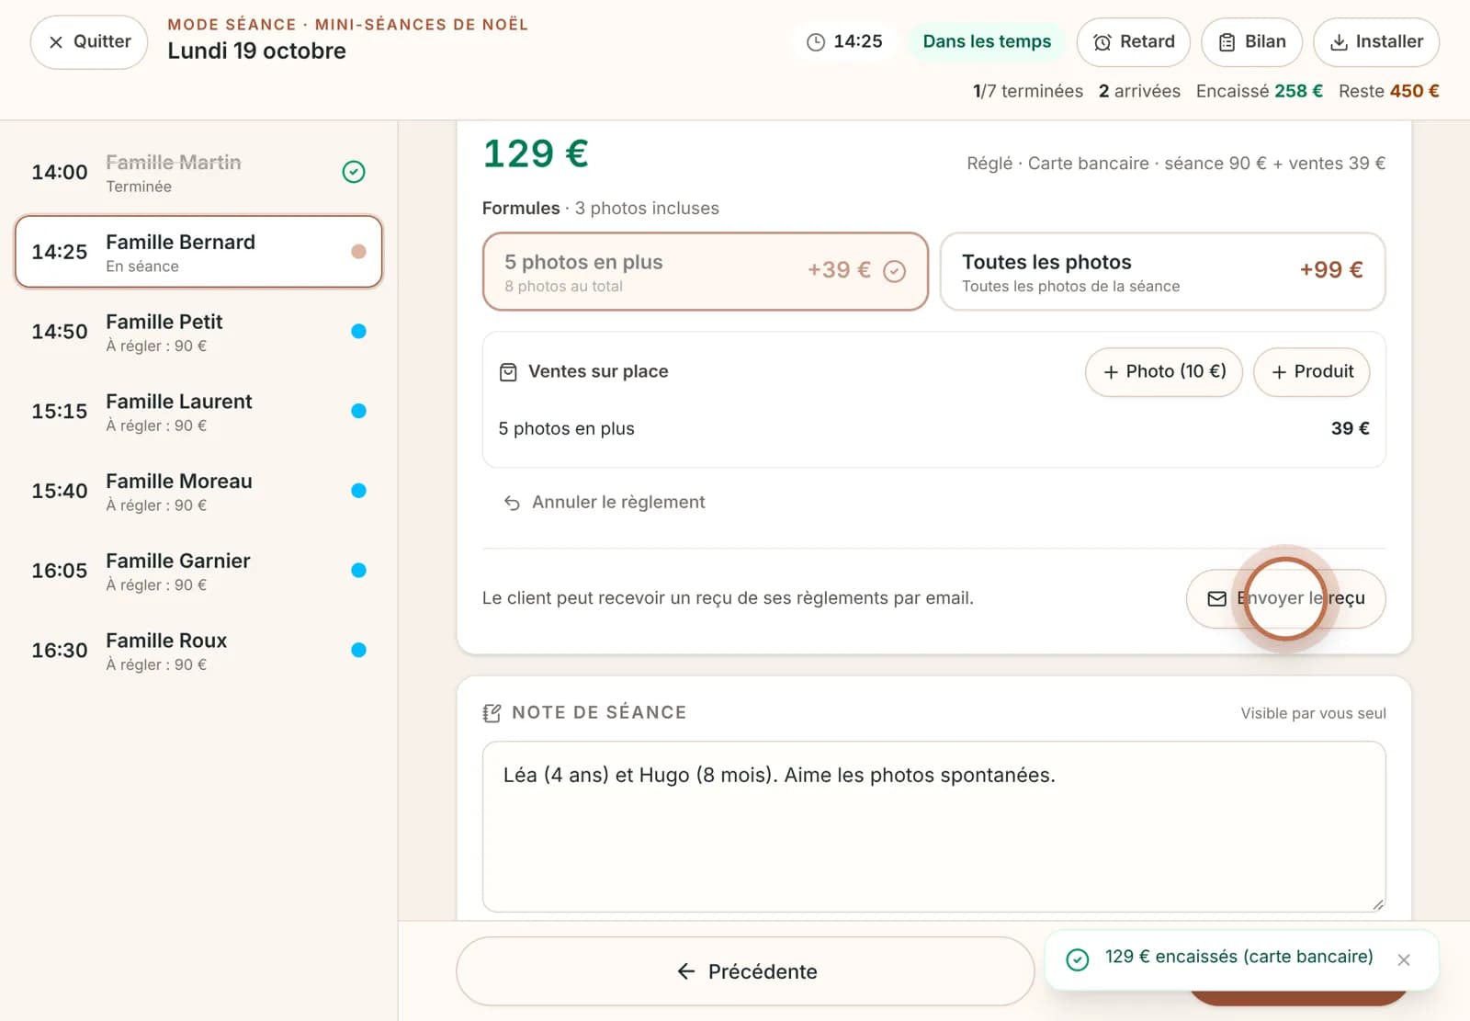The image size is (1470, 1021).
Task: Click the Dans les temps status badge
Action: coord(987,41)
